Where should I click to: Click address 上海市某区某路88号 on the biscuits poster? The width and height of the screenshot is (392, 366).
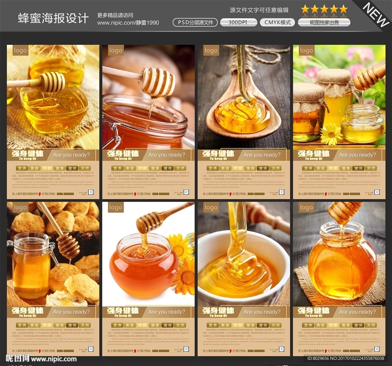tap(26, 351)
